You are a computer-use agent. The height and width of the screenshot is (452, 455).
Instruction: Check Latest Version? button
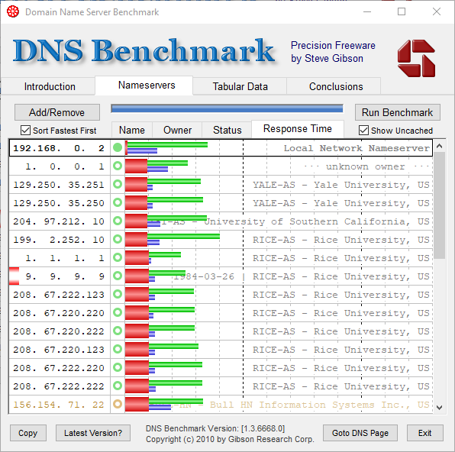tap(93, 433)
